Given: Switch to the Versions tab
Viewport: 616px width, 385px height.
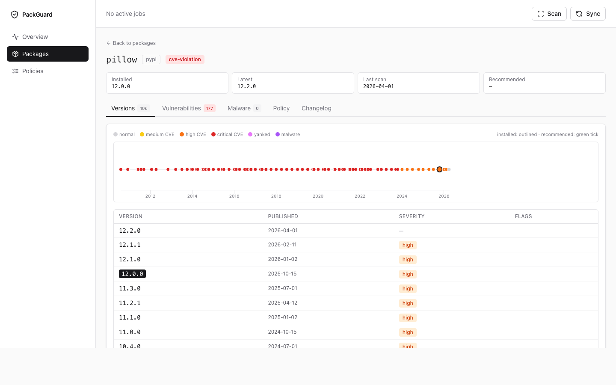Looking at the screenshot, I should coord(130,109).
